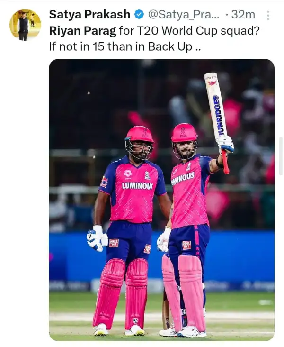Click the display name Satya Prakash
The image size is (284, 347).
89,15
